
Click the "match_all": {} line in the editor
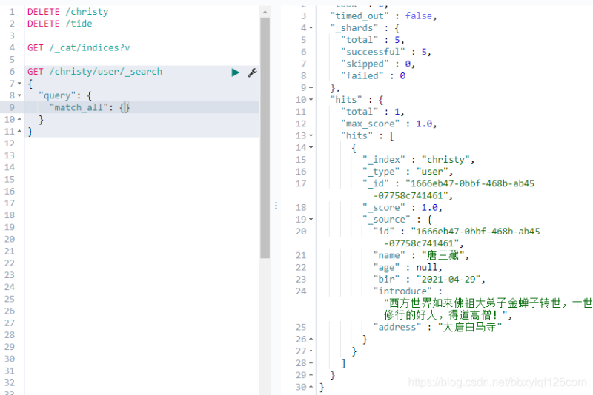[x=89, y=107]
